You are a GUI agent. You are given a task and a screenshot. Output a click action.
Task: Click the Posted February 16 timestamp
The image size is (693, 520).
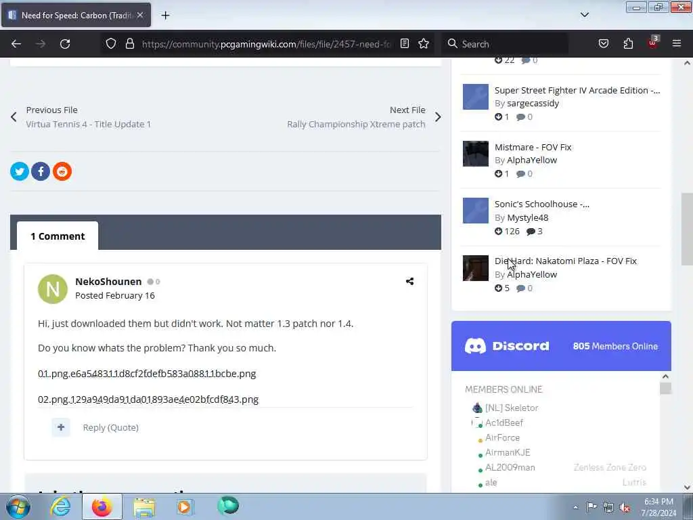(115, 295)
